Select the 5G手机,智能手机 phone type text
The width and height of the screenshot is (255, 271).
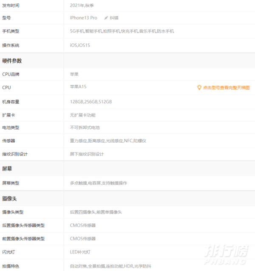point(122,31)
